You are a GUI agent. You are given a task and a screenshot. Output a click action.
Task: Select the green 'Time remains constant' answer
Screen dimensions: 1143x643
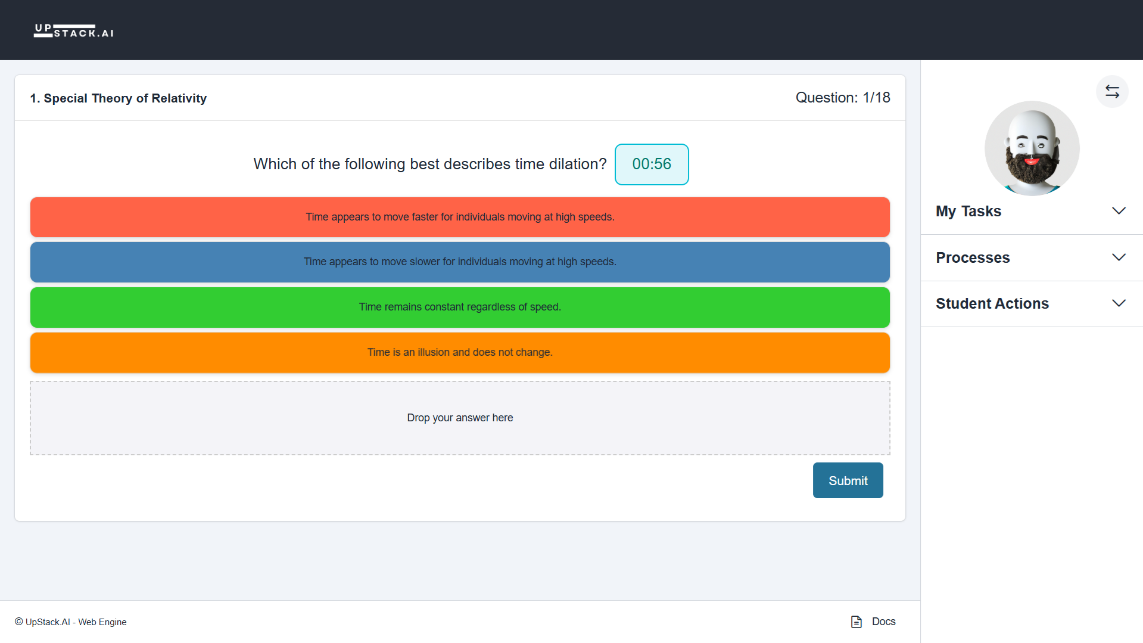pos(459,307)
